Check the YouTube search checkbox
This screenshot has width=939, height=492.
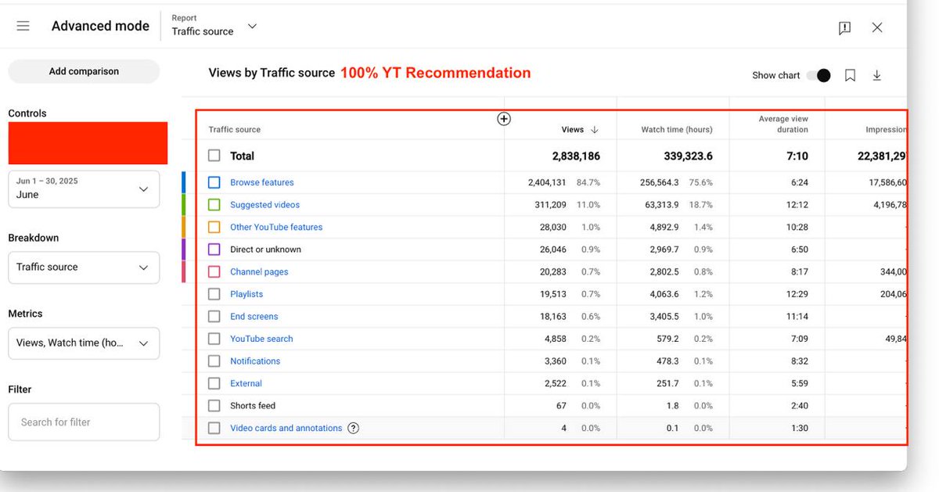214,339
